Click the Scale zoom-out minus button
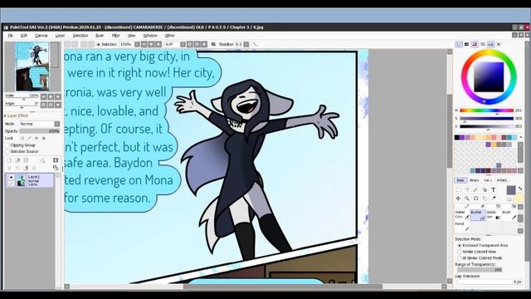 (44, 96)
